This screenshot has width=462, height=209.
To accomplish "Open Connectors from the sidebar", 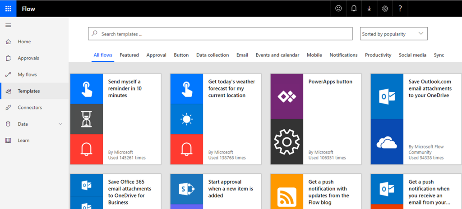I will point(30,108).
